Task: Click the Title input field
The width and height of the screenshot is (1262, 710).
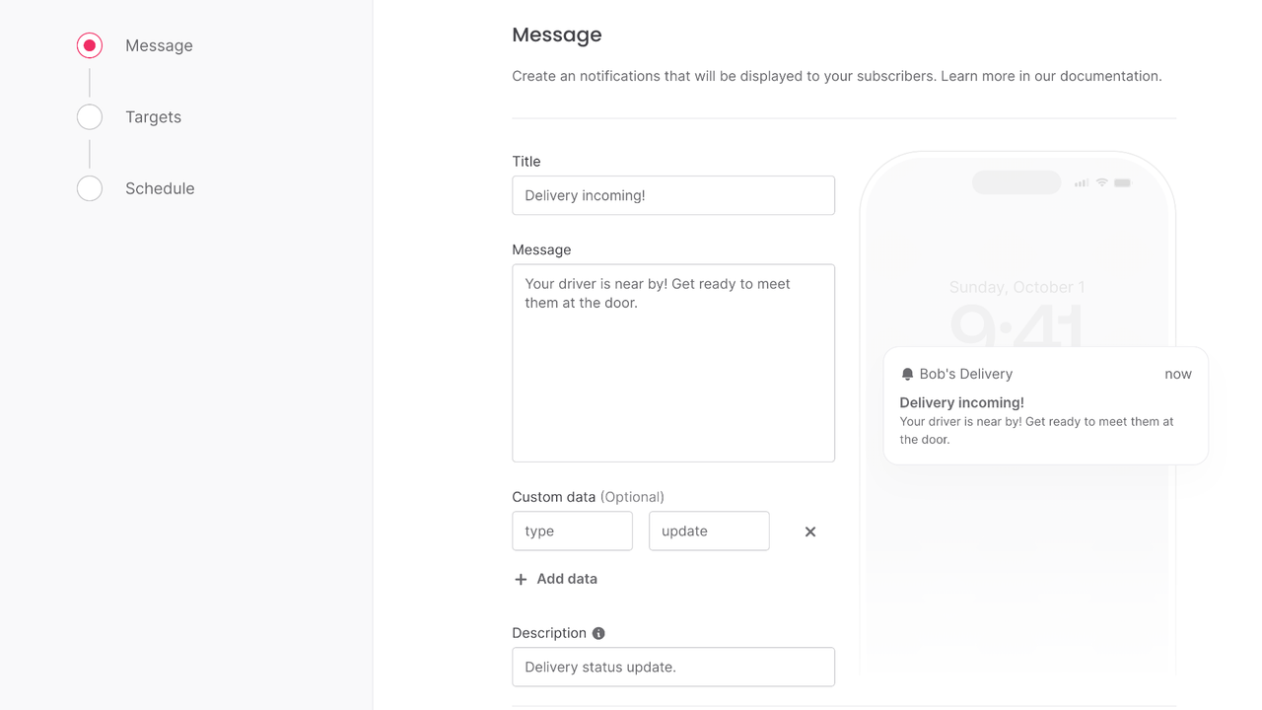Action: pos(673,195)
